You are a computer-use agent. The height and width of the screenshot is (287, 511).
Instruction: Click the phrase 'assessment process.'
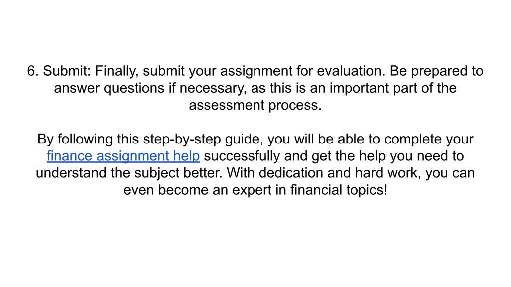click(255, 105)
